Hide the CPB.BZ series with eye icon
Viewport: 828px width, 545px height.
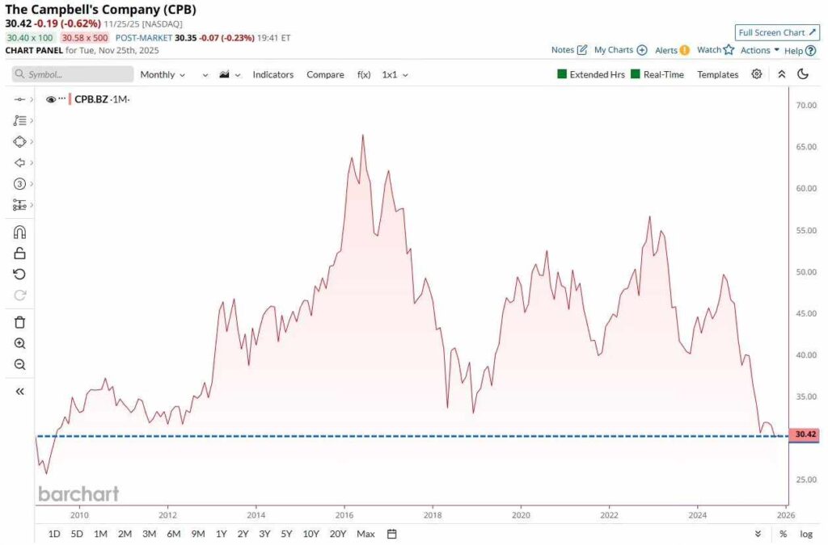click(x=51, y=99)
